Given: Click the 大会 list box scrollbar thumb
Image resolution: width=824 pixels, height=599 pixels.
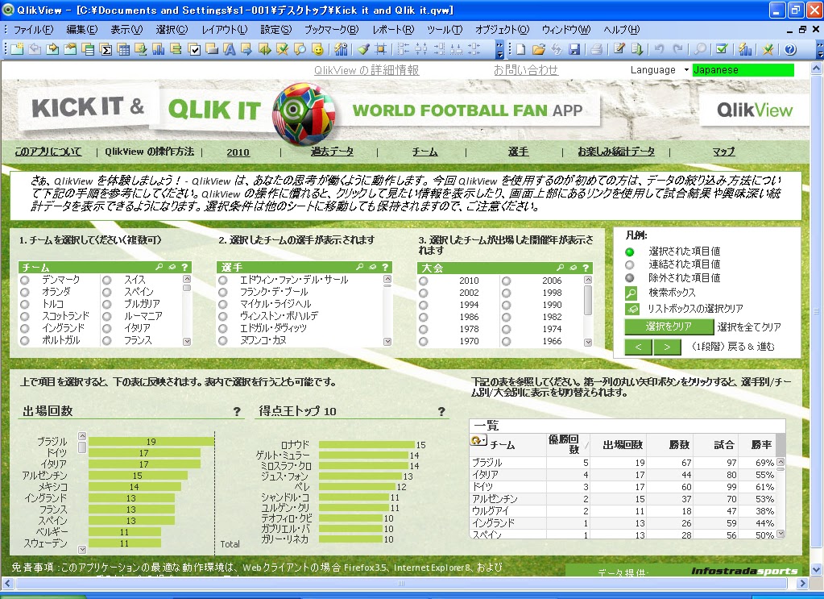Looking at the screenshot, I should point(588,300).
